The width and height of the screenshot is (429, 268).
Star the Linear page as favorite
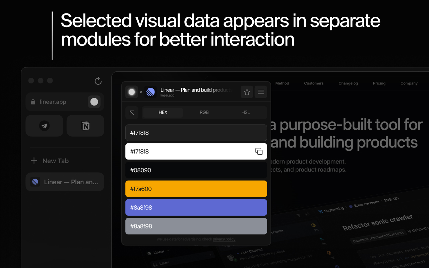pyautogui.click(x=247, y=92)
